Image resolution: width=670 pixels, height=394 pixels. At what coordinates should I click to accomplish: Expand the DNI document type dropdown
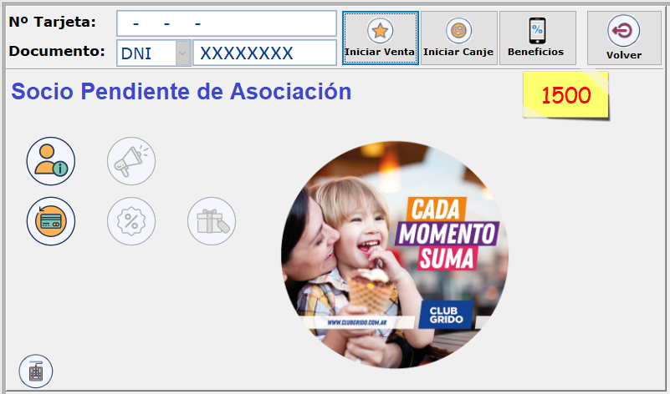click(183, 53)
